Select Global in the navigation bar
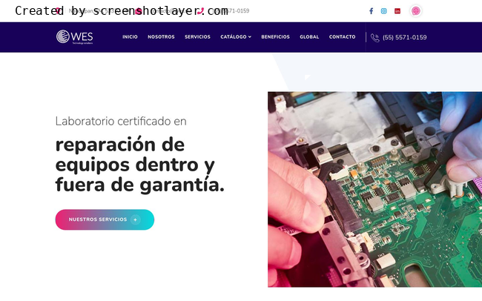This screenshot has height=301, width=482. click(309, 37)
